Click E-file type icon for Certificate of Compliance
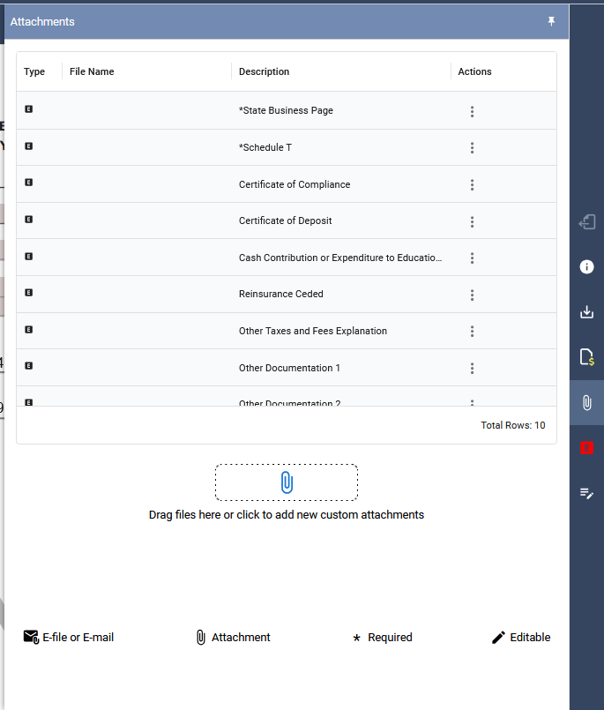 click(x=28, y=183)
